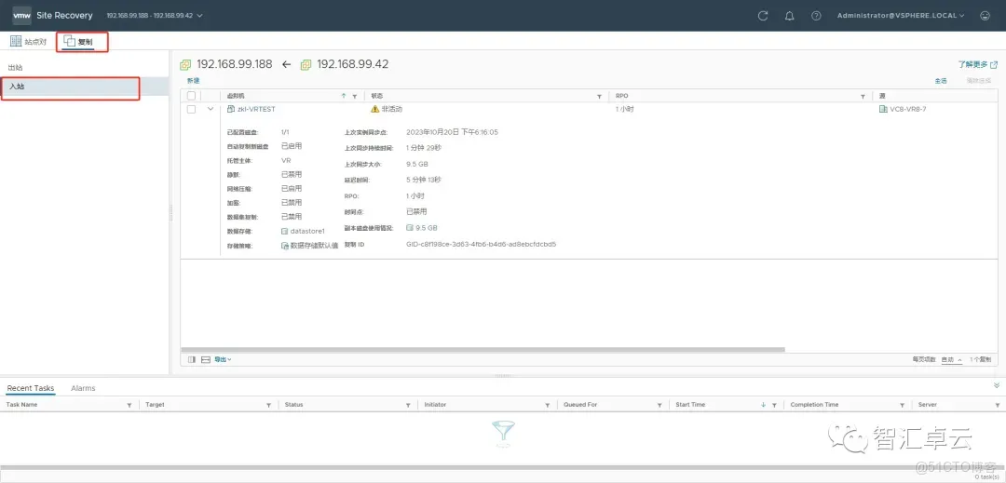Click the filter icon in 虚拟机 column

pos(355,96)
